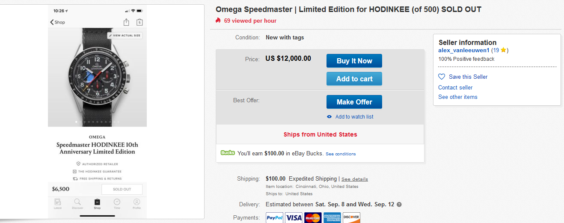The image size is (564, 223).
Task: Open the shopping bag icon showing 5
Action: point(140,22)
